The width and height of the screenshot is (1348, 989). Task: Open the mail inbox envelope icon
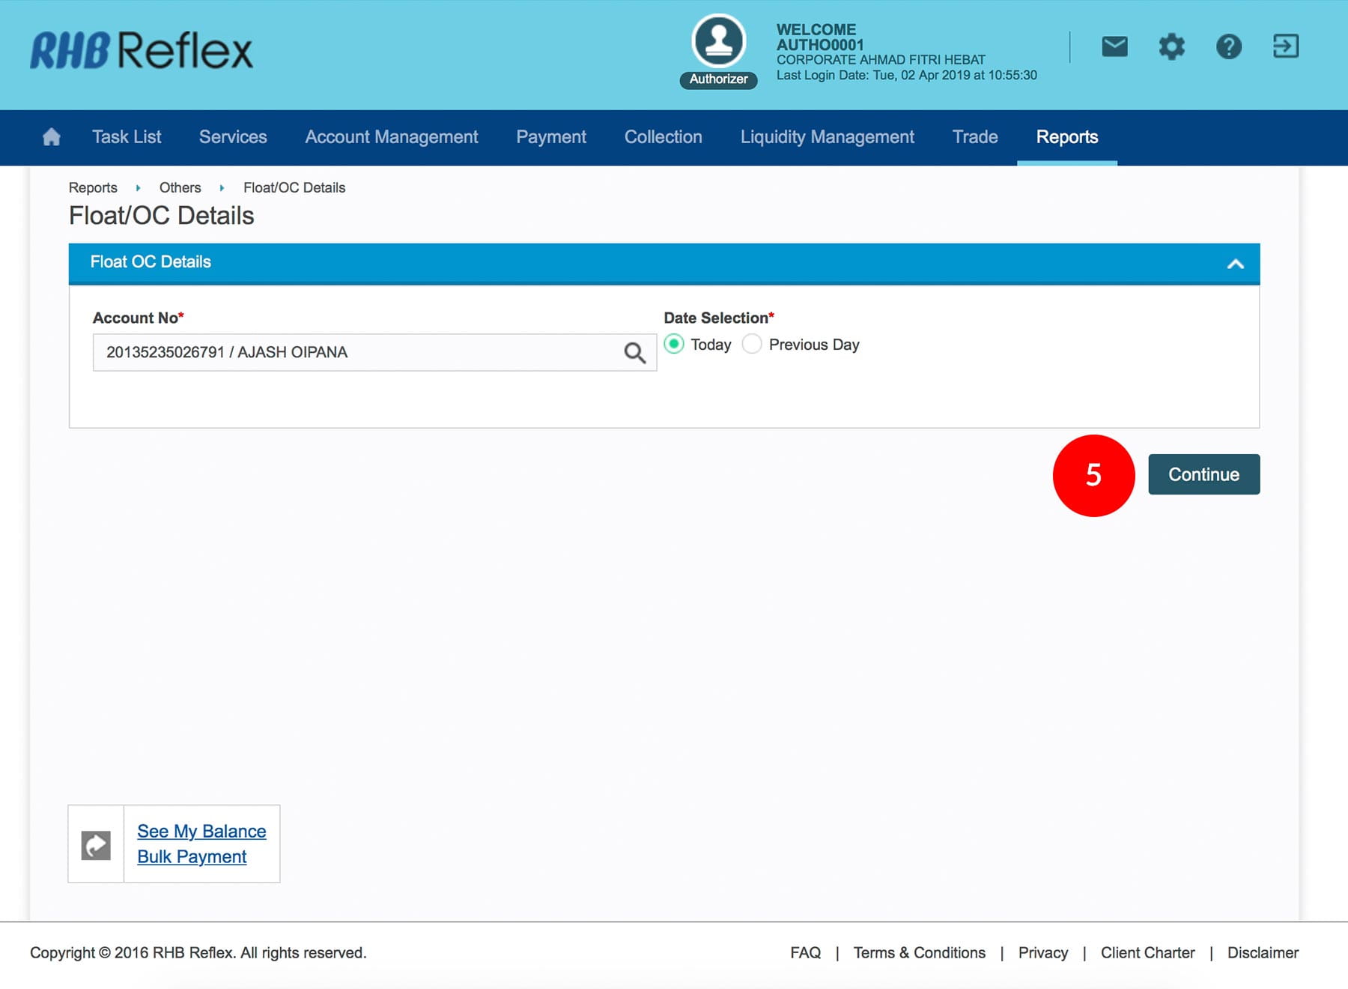click(x=1114, y=46)
